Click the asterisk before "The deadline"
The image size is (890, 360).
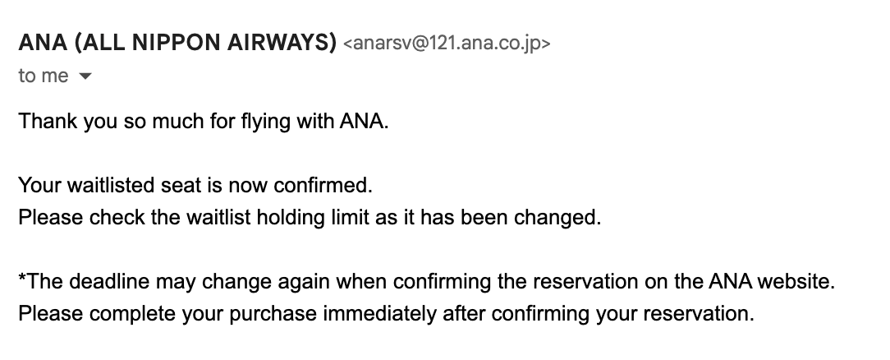pos(22,280)
